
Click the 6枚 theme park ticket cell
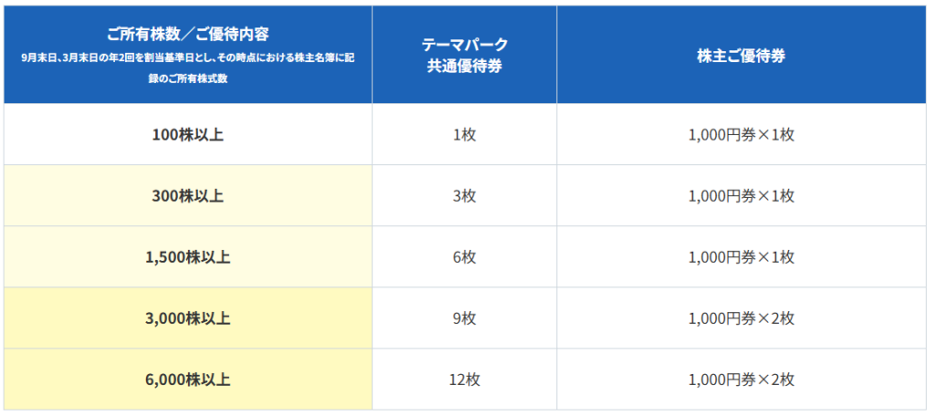coord(464,257)
